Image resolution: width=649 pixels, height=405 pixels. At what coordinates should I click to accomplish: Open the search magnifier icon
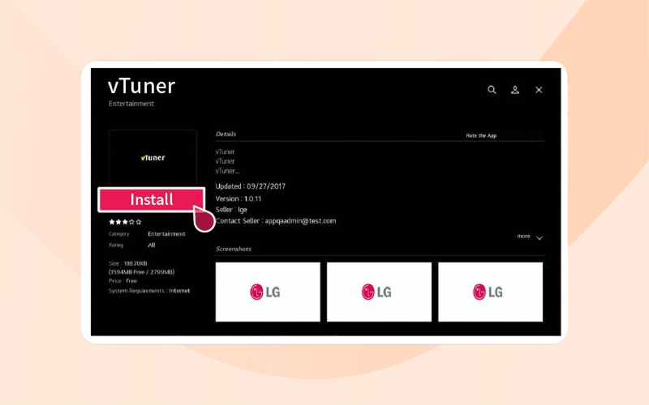[x=492, y=90]
